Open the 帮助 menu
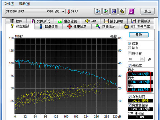The height and width of the screenshot is (120, 160). click(25, 4)
